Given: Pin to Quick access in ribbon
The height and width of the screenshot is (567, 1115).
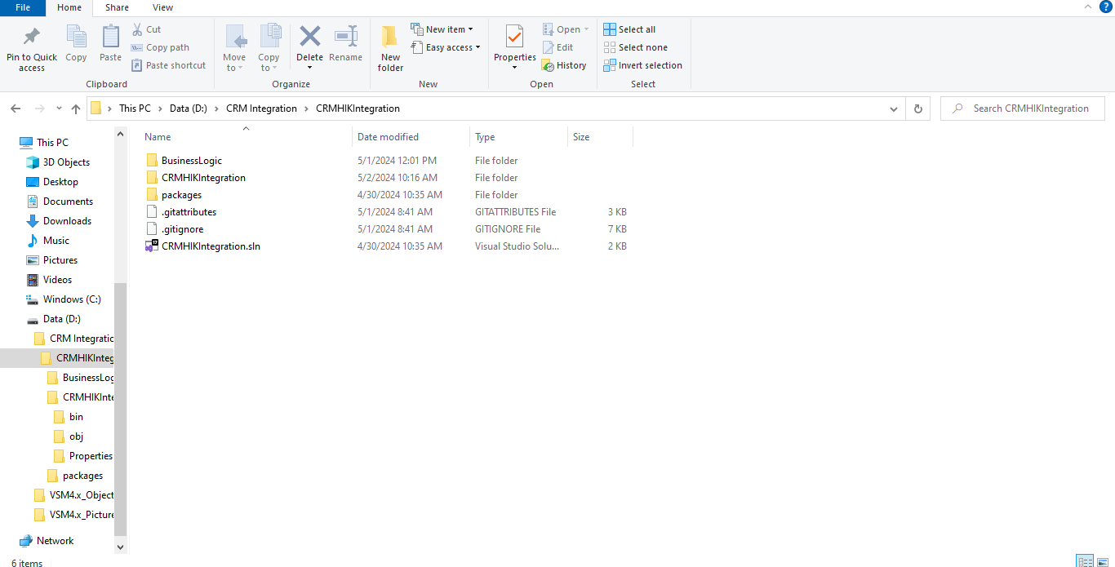Looking at the screenshot, I should pos(32,49).
